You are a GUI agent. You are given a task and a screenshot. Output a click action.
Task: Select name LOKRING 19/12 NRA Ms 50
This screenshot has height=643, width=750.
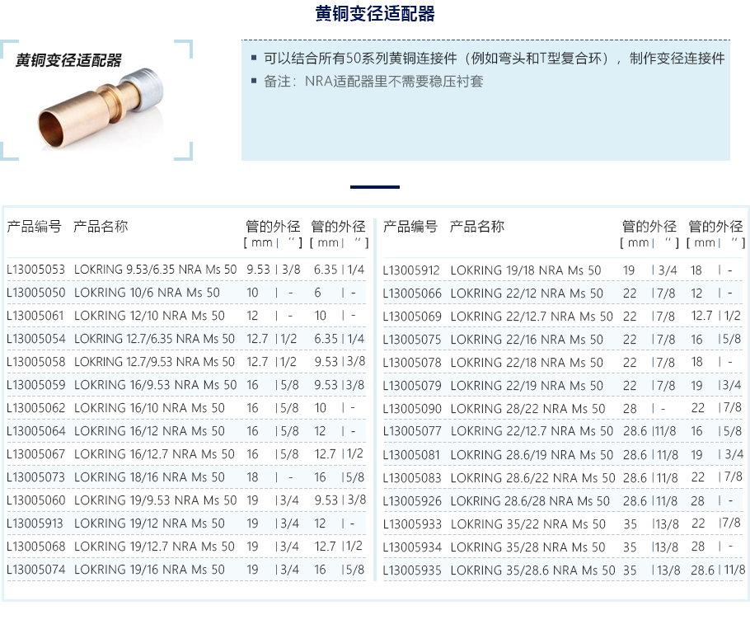[149, 523]
